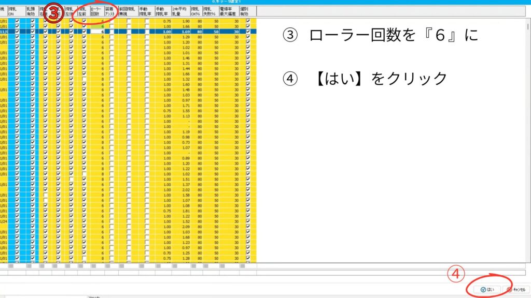Toggle 搾乳左前 checkbox in highlighted blue row
The width and height of the screenshot is (531, 298).
point(84,32)
